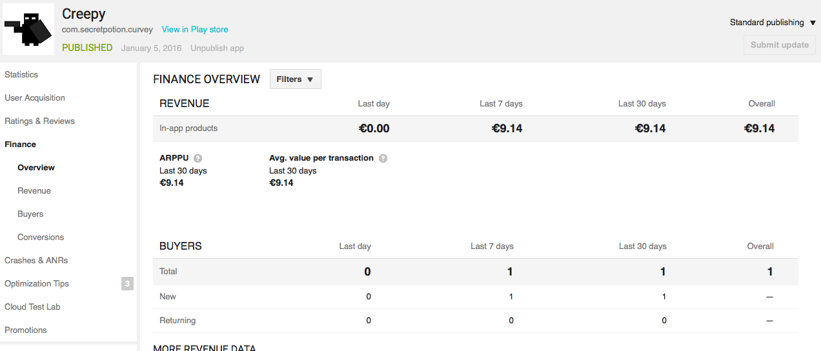The image size is (821, 351).
Task: Open View in Play store link
Action: [x=194, y=30]
